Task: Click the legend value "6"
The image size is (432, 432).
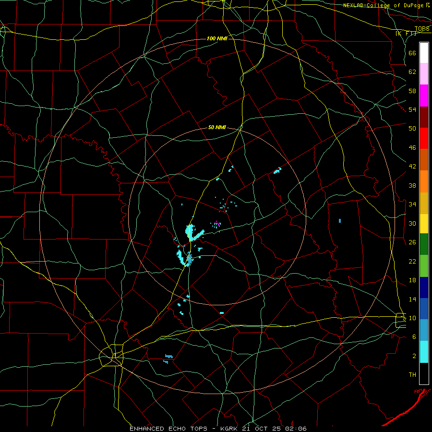Action: pos(414,336)
